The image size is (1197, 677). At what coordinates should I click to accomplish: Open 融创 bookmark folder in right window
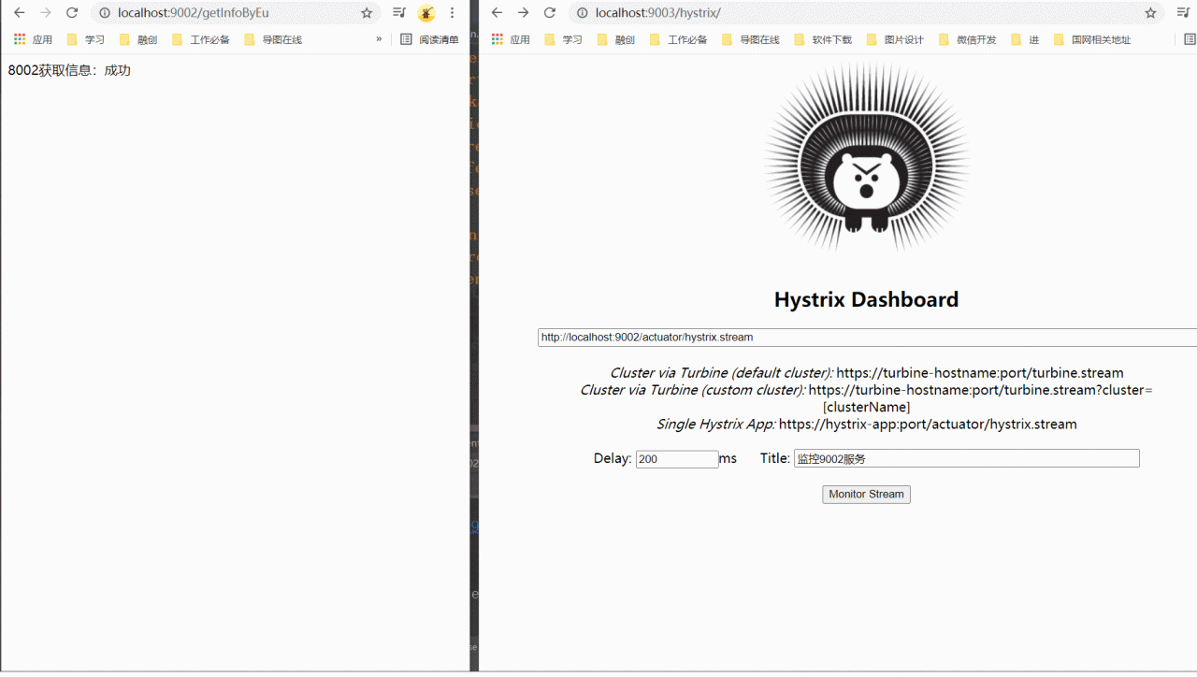pos(615,39)
